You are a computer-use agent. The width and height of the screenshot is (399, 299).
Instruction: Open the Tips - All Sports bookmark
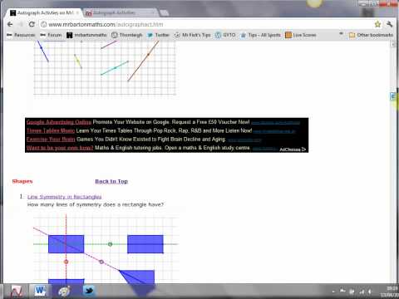(x=260, y=35)
